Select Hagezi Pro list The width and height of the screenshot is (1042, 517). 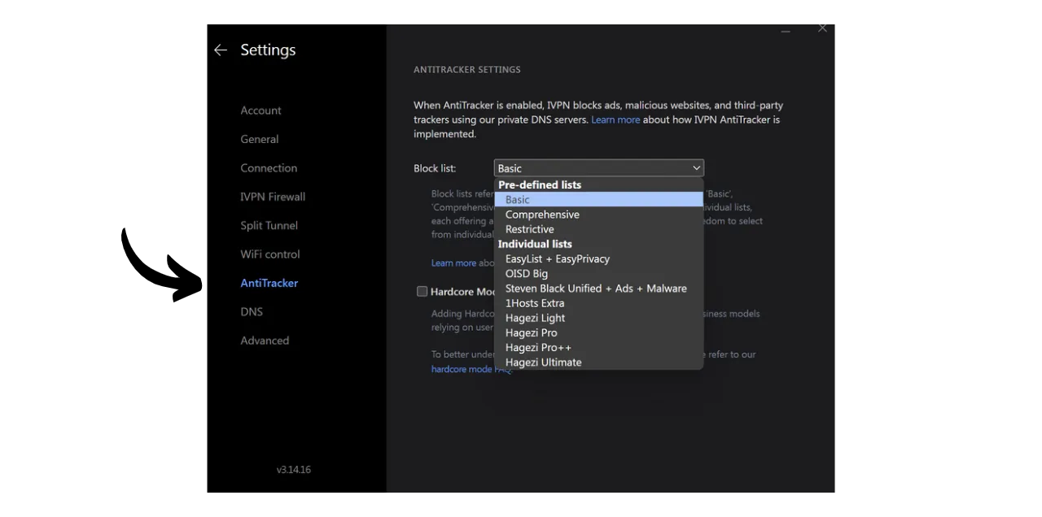click(599, 332)
